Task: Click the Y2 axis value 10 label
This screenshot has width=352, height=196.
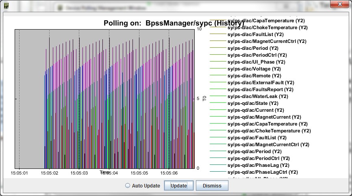Action: (x=199, y=29)
